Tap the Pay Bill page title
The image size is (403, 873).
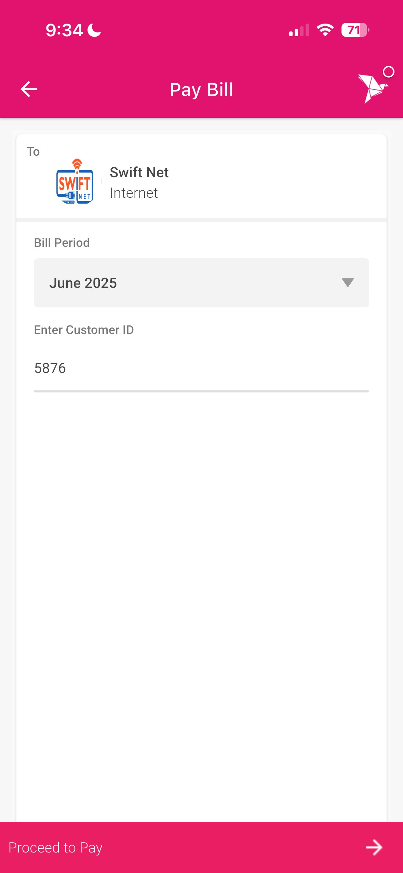pyautogui.click(x=201, y=89)
